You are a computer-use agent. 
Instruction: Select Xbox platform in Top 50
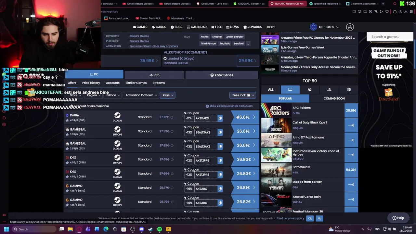click(310, 90)
